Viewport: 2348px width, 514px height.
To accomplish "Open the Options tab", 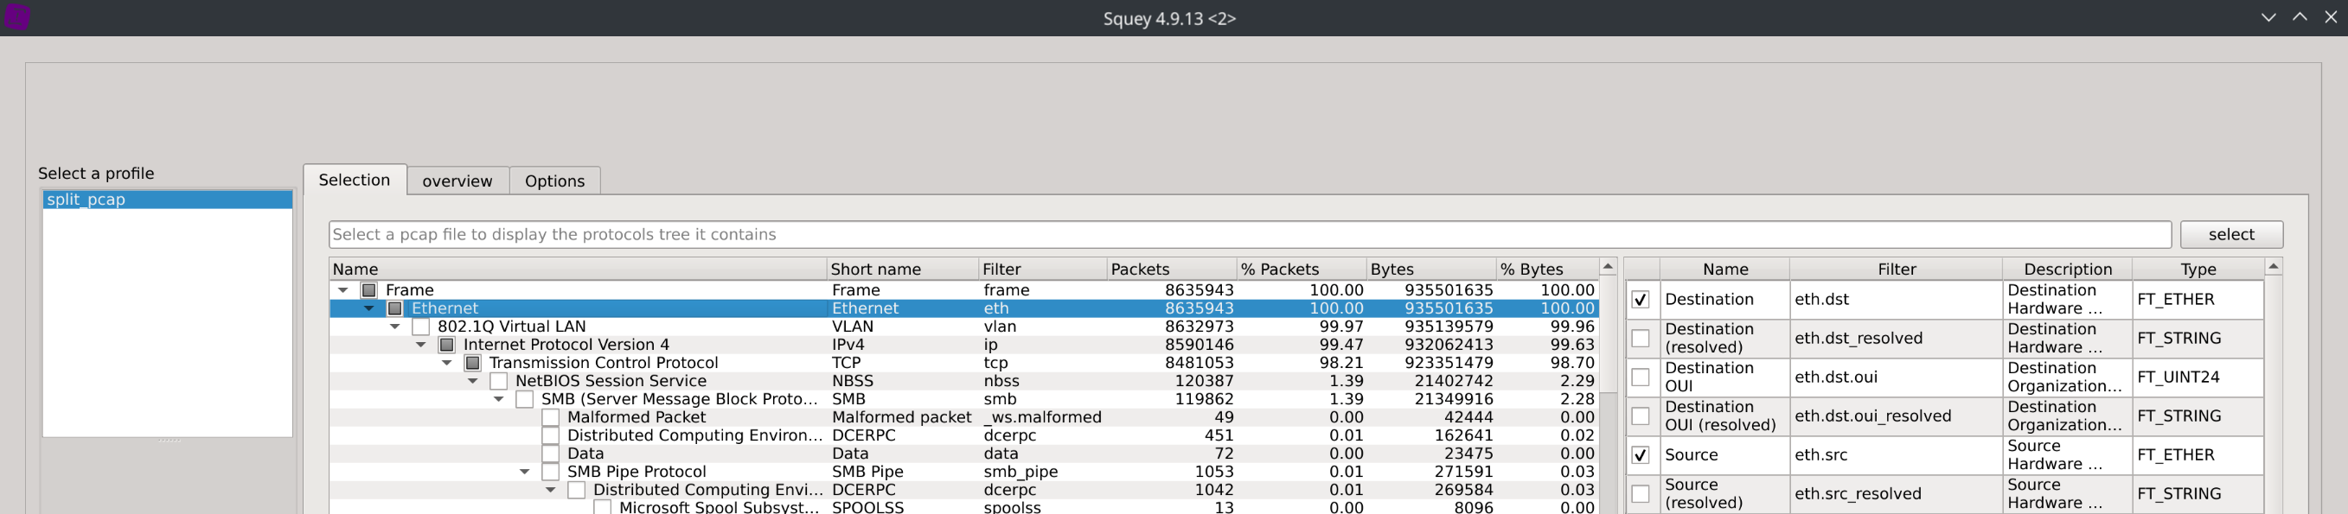I will tap(554, 181).
